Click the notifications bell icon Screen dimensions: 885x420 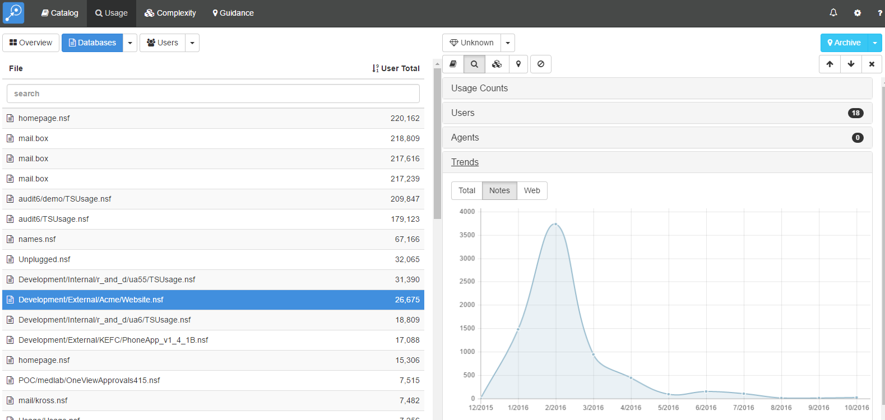point(833,13)
